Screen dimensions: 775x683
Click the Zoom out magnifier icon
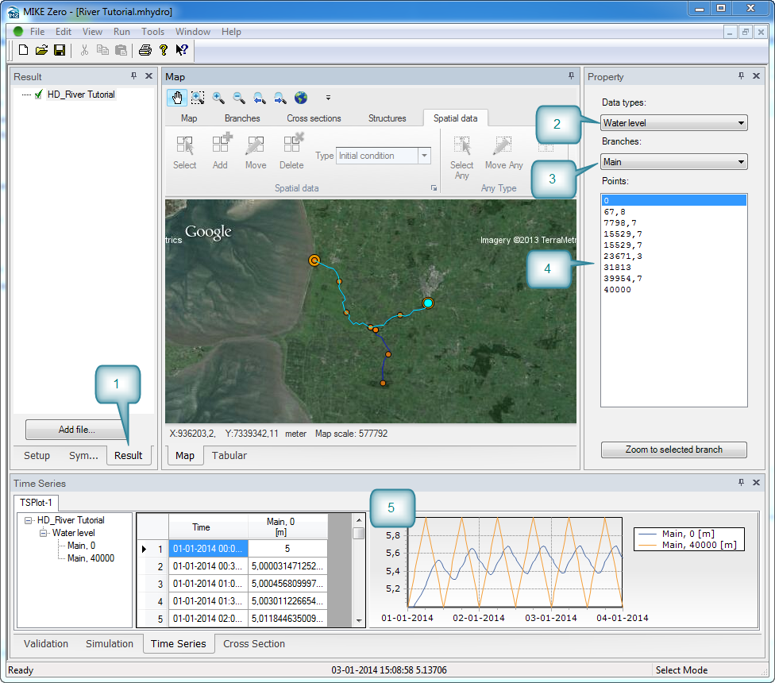pyautogui.click(x=239, y=98)
